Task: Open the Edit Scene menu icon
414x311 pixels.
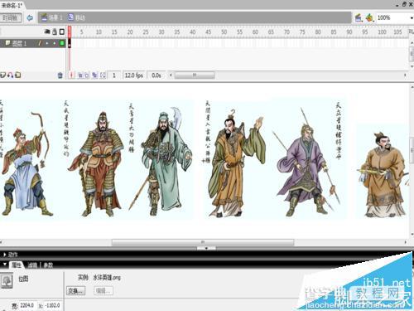Action: coord(359,17)
